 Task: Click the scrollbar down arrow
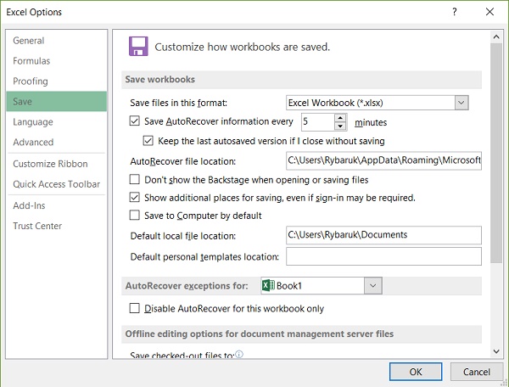coord(496,351)
